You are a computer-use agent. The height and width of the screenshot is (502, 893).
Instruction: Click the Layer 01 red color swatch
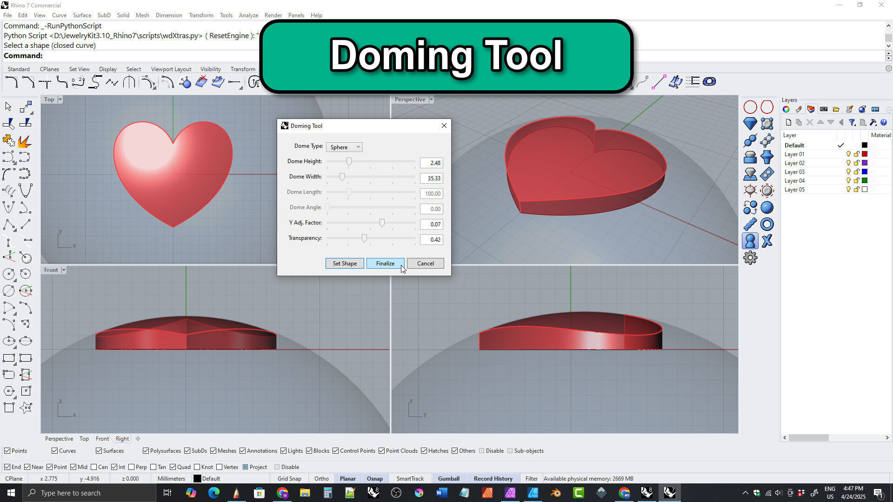pyautogui.click(x=865, y=154)
